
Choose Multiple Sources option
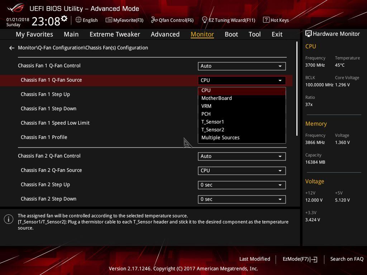pos(242,138)
